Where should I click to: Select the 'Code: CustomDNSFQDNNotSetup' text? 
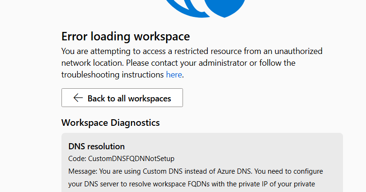tap(122, 159)
